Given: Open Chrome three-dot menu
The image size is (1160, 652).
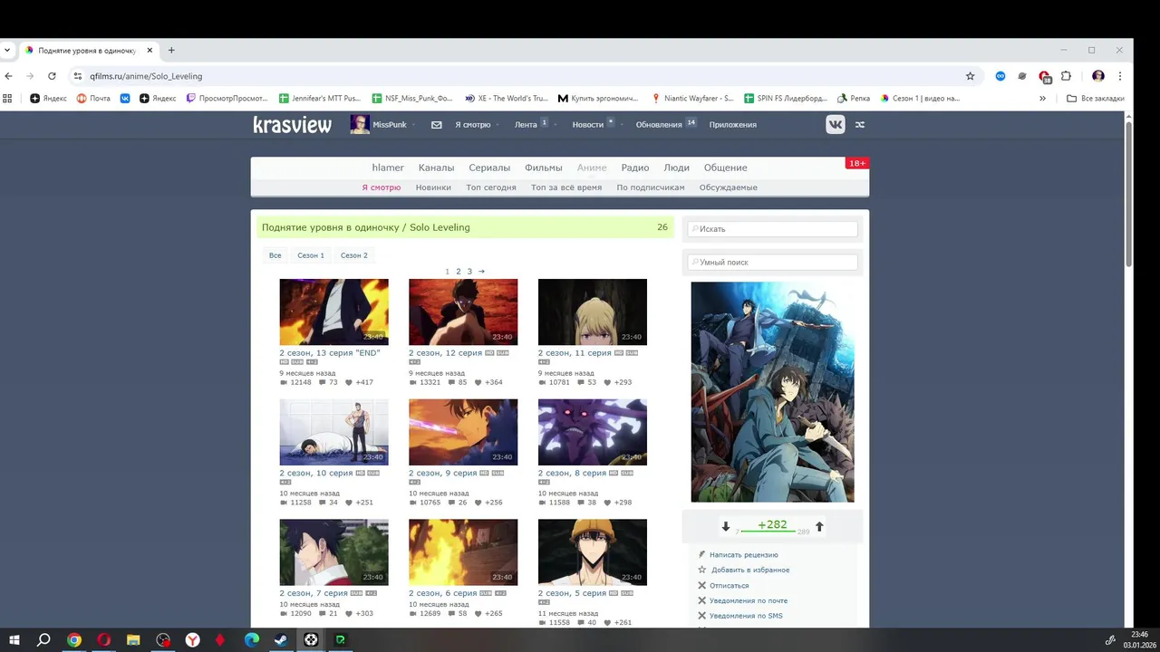Looking at the screenshot, I should tap(1120, 76).
